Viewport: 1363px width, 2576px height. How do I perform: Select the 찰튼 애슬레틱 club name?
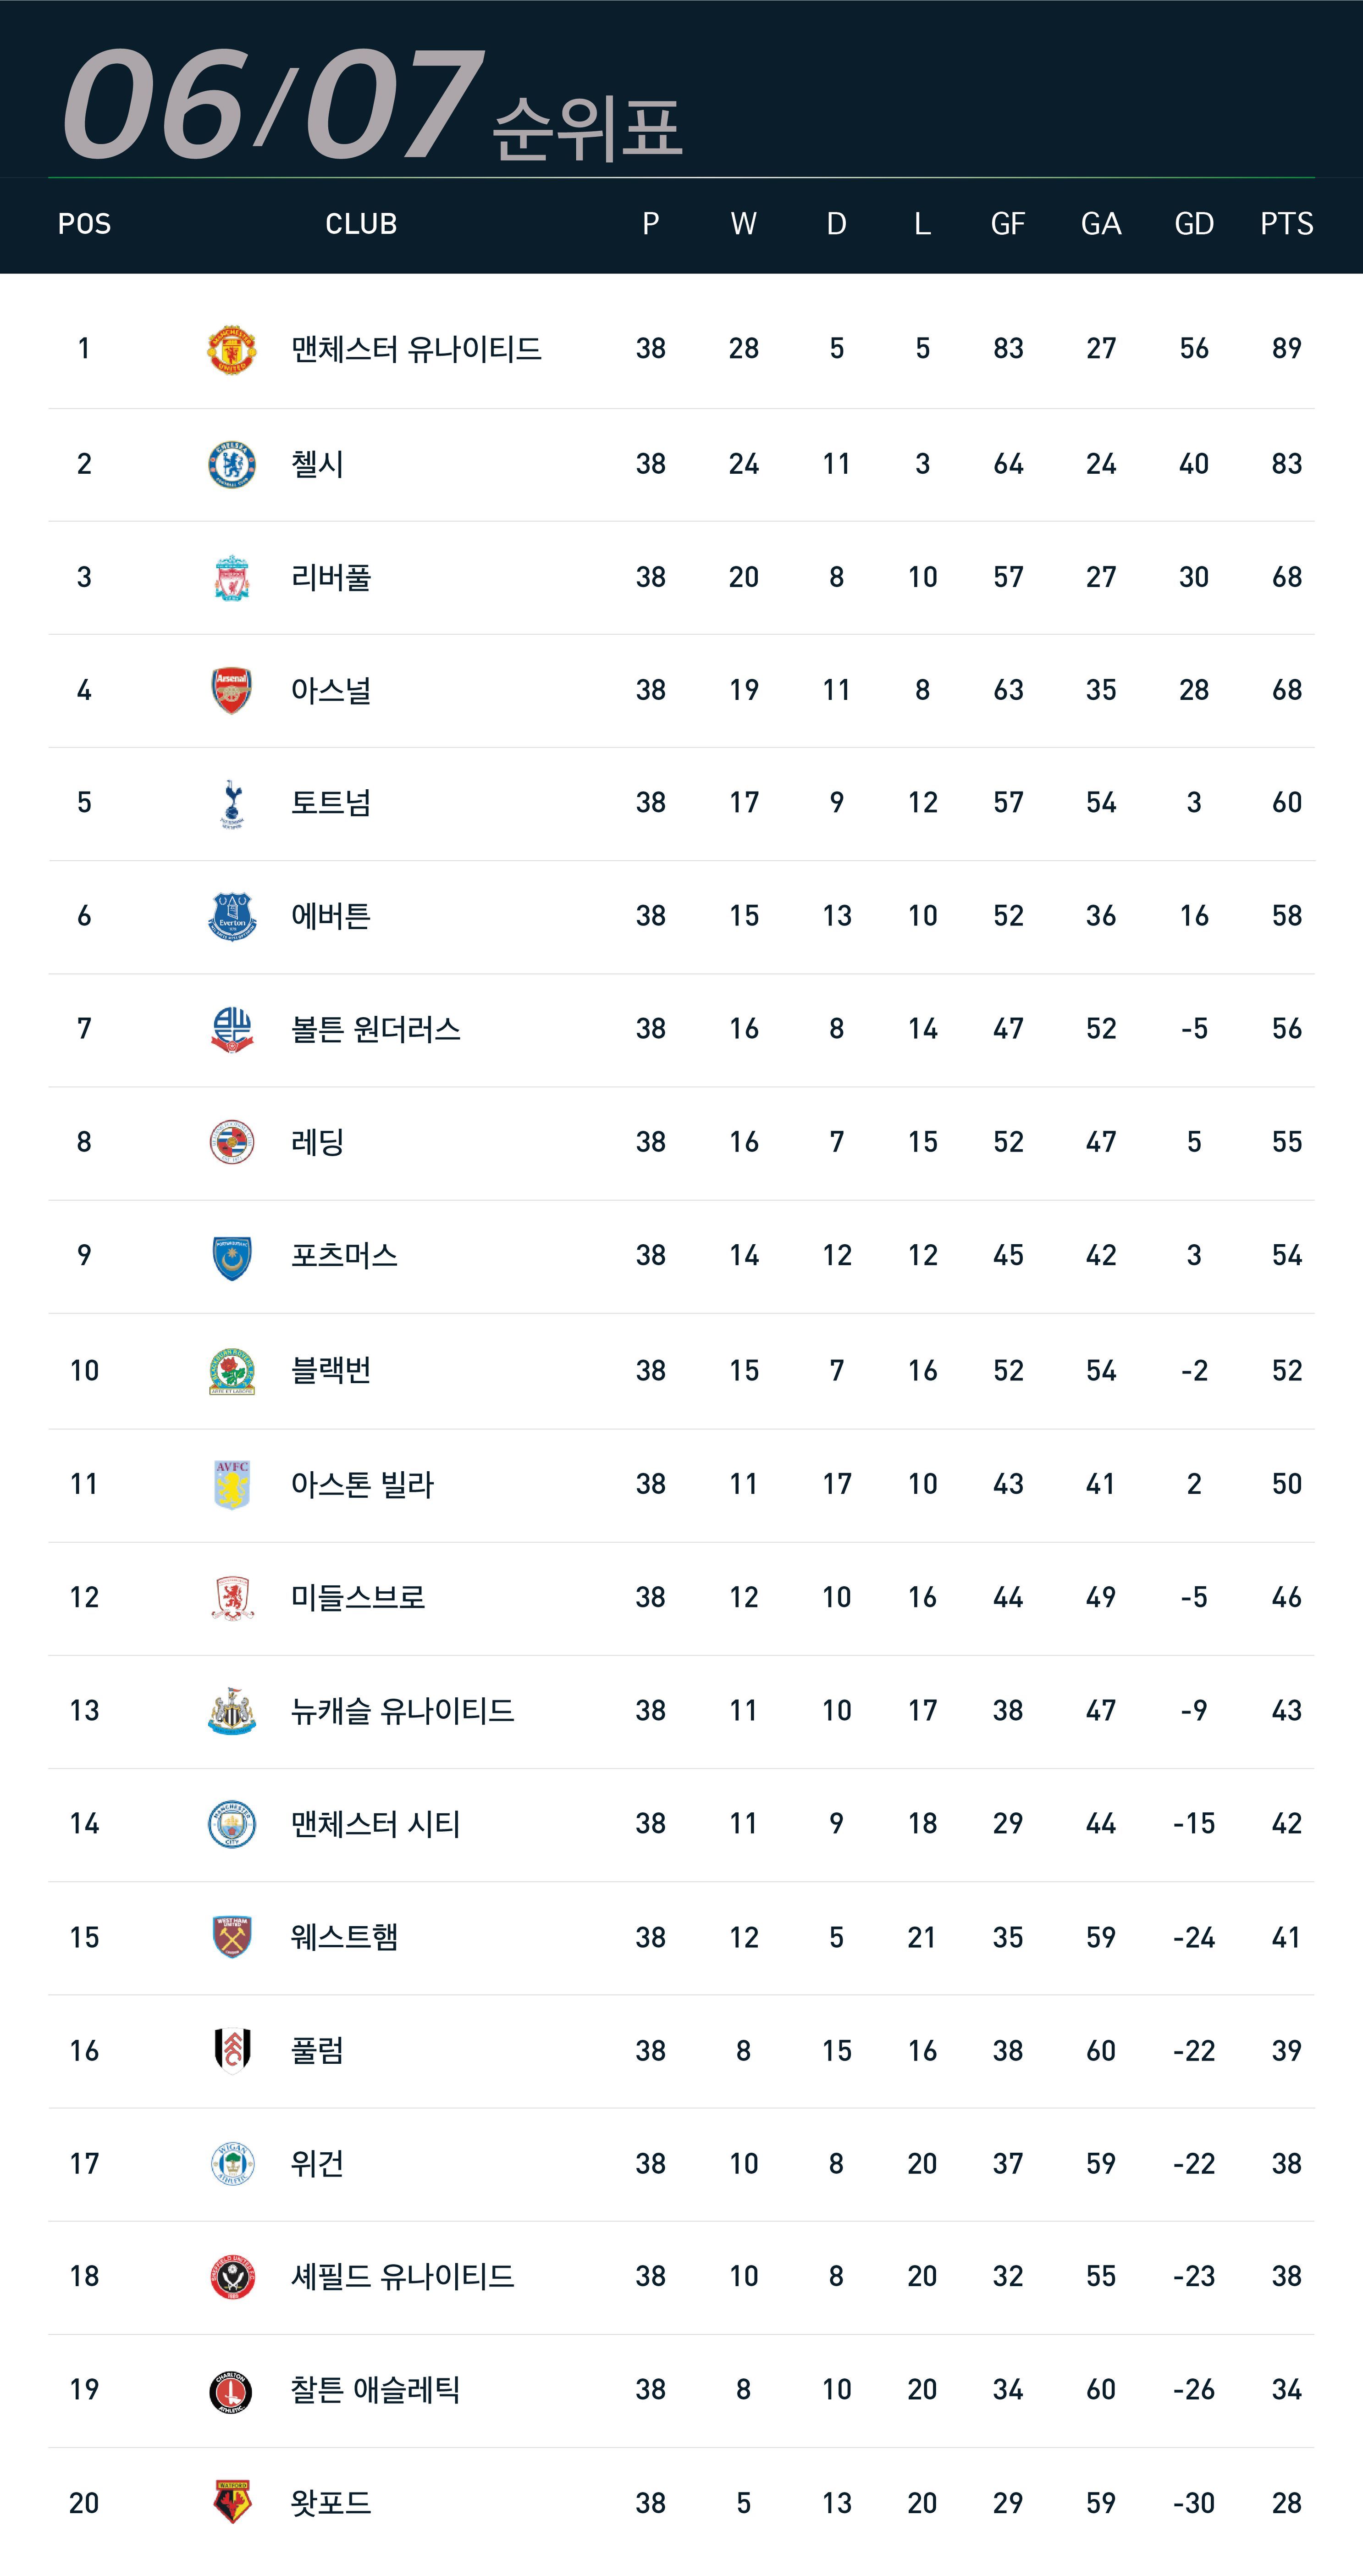point(375,2390)
